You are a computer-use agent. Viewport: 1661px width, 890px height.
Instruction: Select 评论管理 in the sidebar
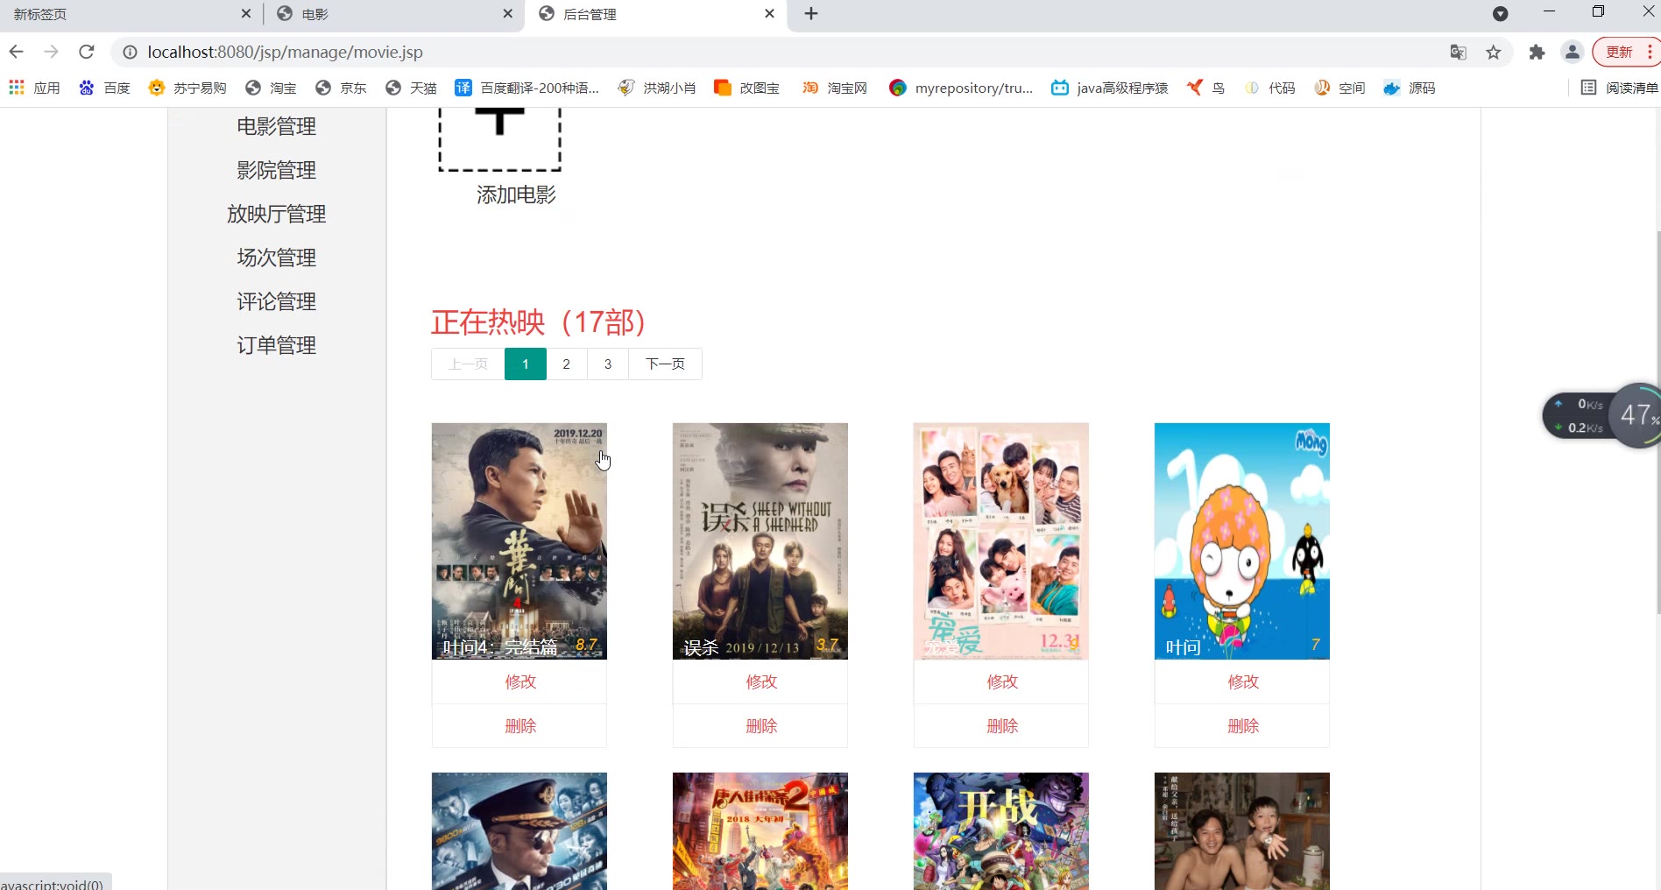[276, 301]
